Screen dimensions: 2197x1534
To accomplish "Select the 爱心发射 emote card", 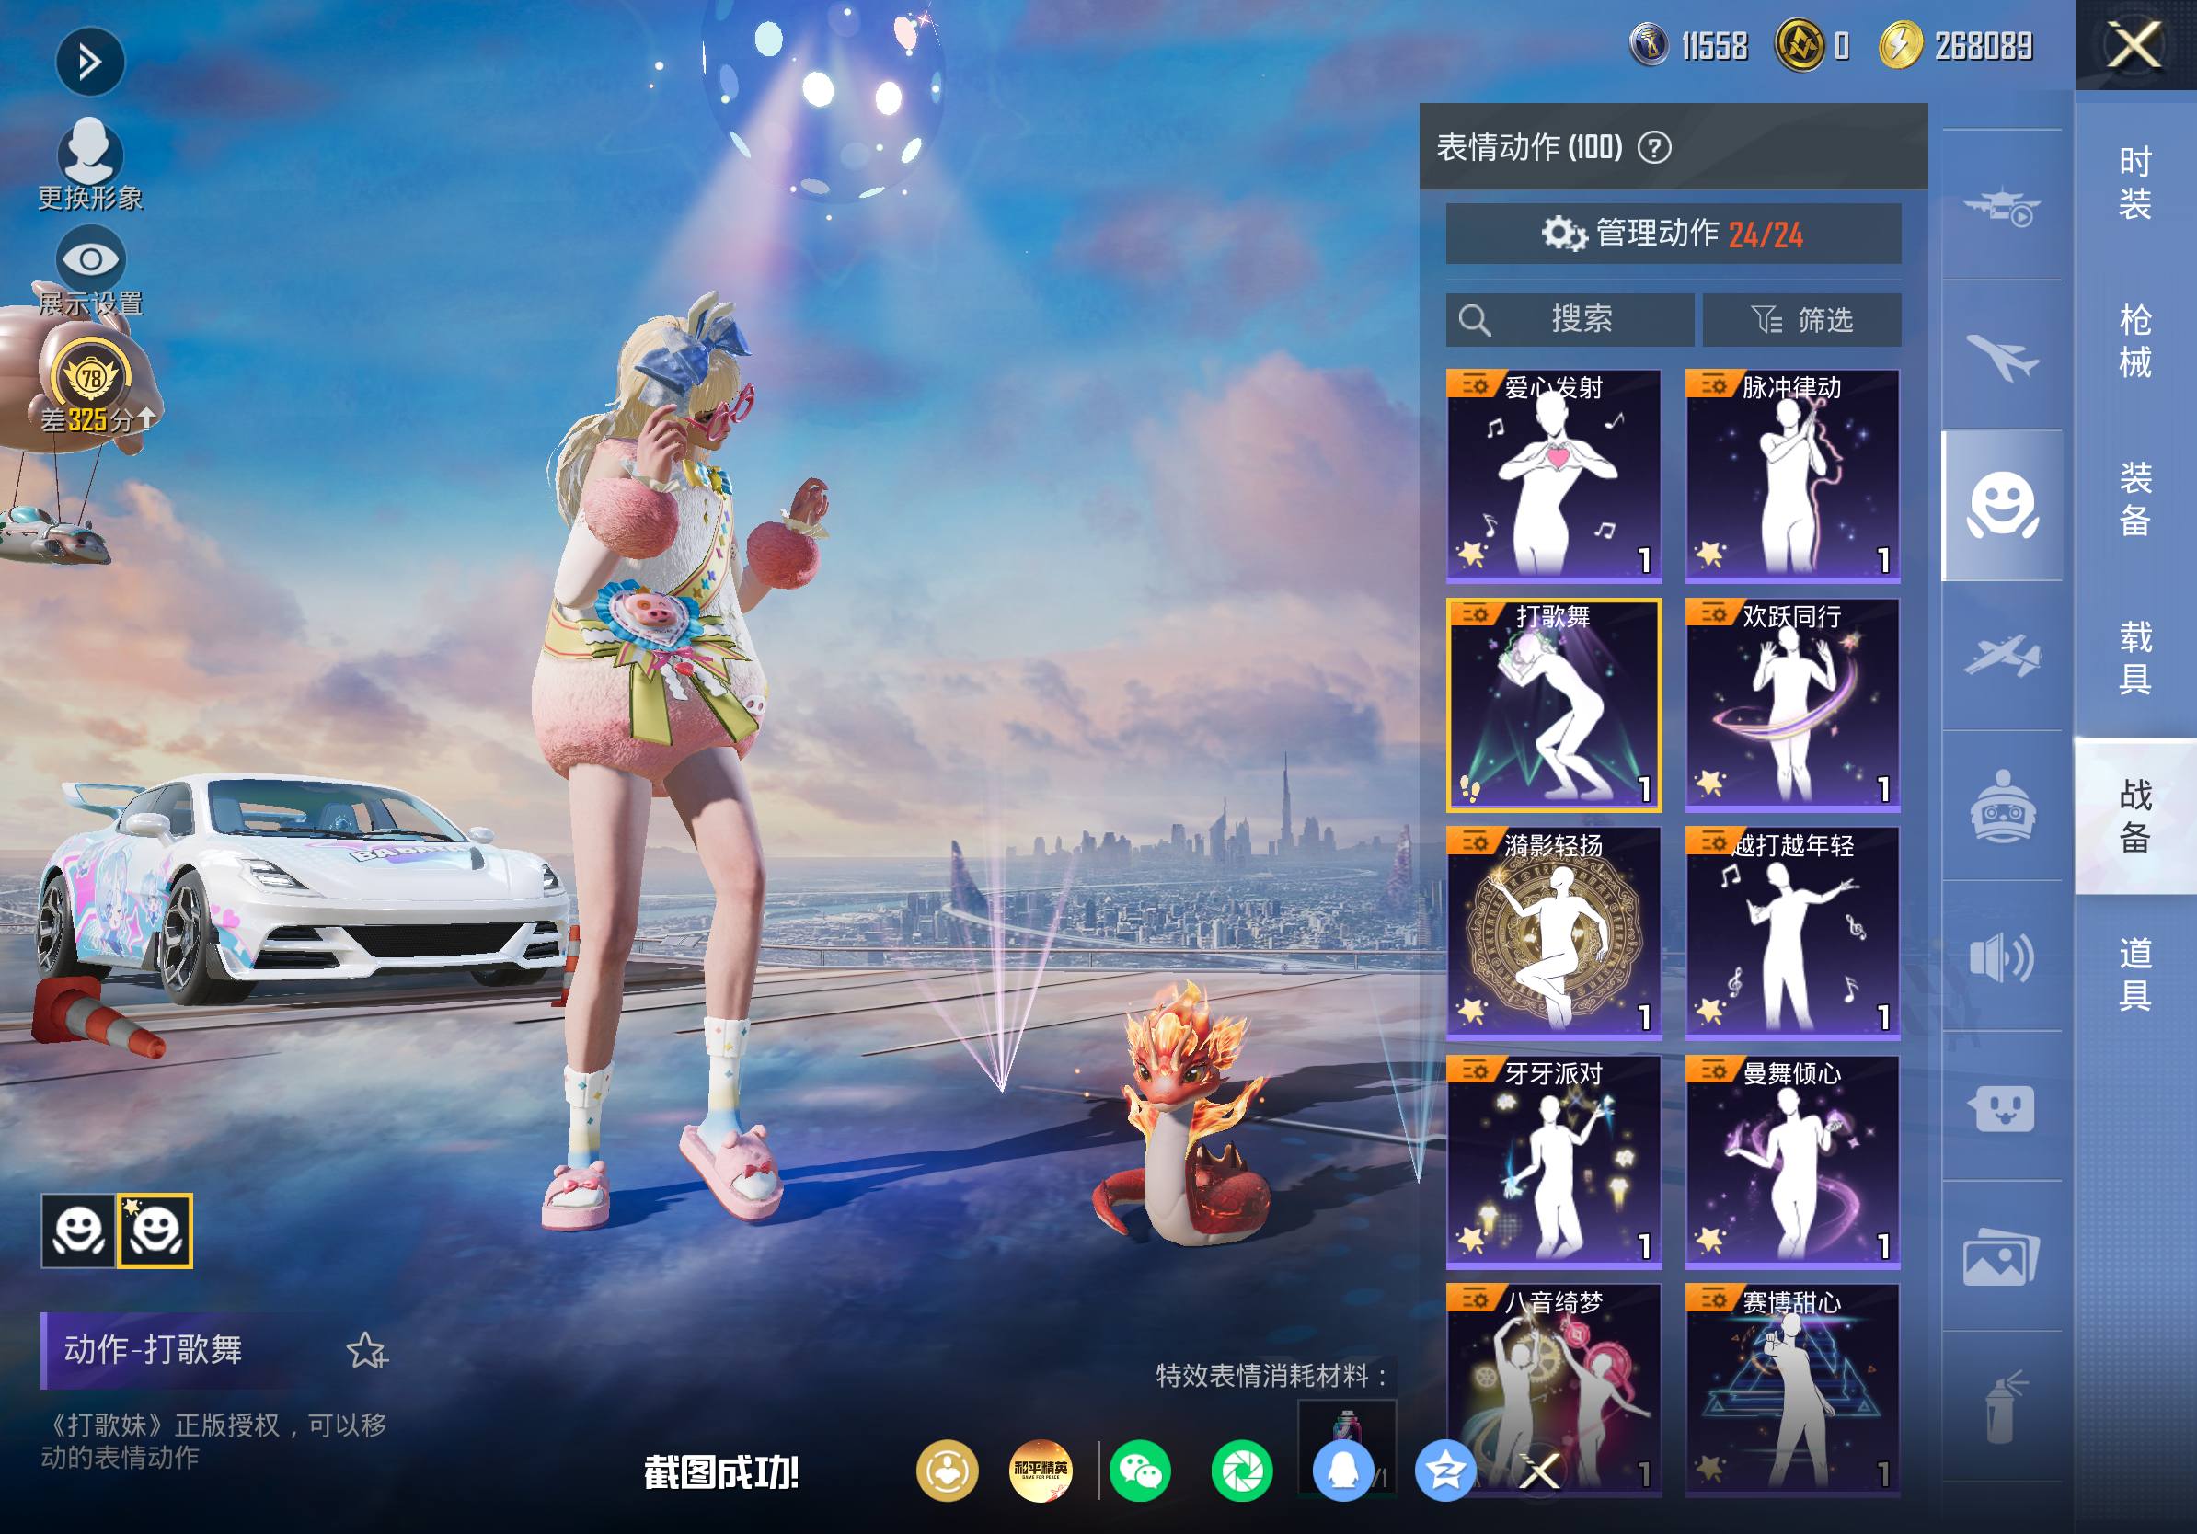I will click(1554, 475).
